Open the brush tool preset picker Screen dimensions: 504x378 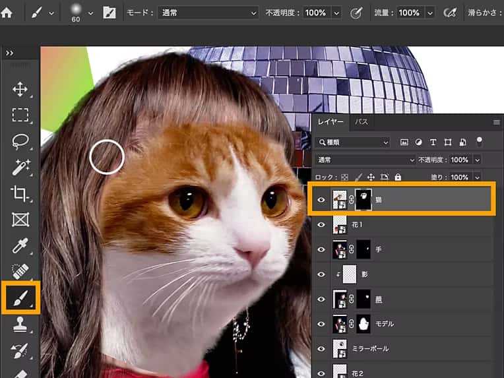pyautogui.click(x=51, y=13)
